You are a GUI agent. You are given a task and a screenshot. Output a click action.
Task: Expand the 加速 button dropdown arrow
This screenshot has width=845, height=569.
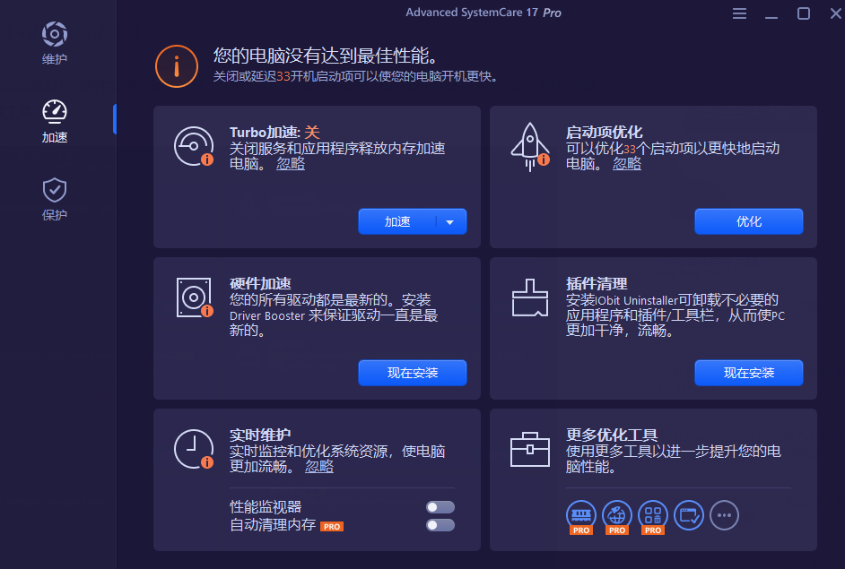[450, 222]
